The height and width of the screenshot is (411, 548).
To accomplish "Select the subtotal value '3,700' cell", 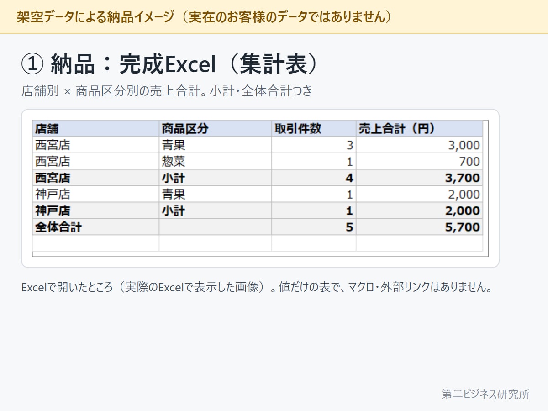I will click(419, 178).
